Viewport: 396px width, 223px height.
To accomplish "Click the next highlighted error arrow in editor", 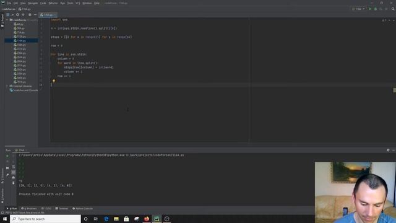I will tap(394, 20).
